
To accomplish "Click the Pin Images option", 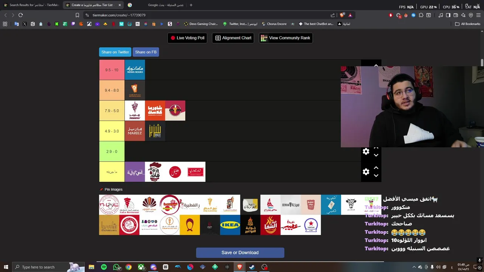I will tap(111, 190).
